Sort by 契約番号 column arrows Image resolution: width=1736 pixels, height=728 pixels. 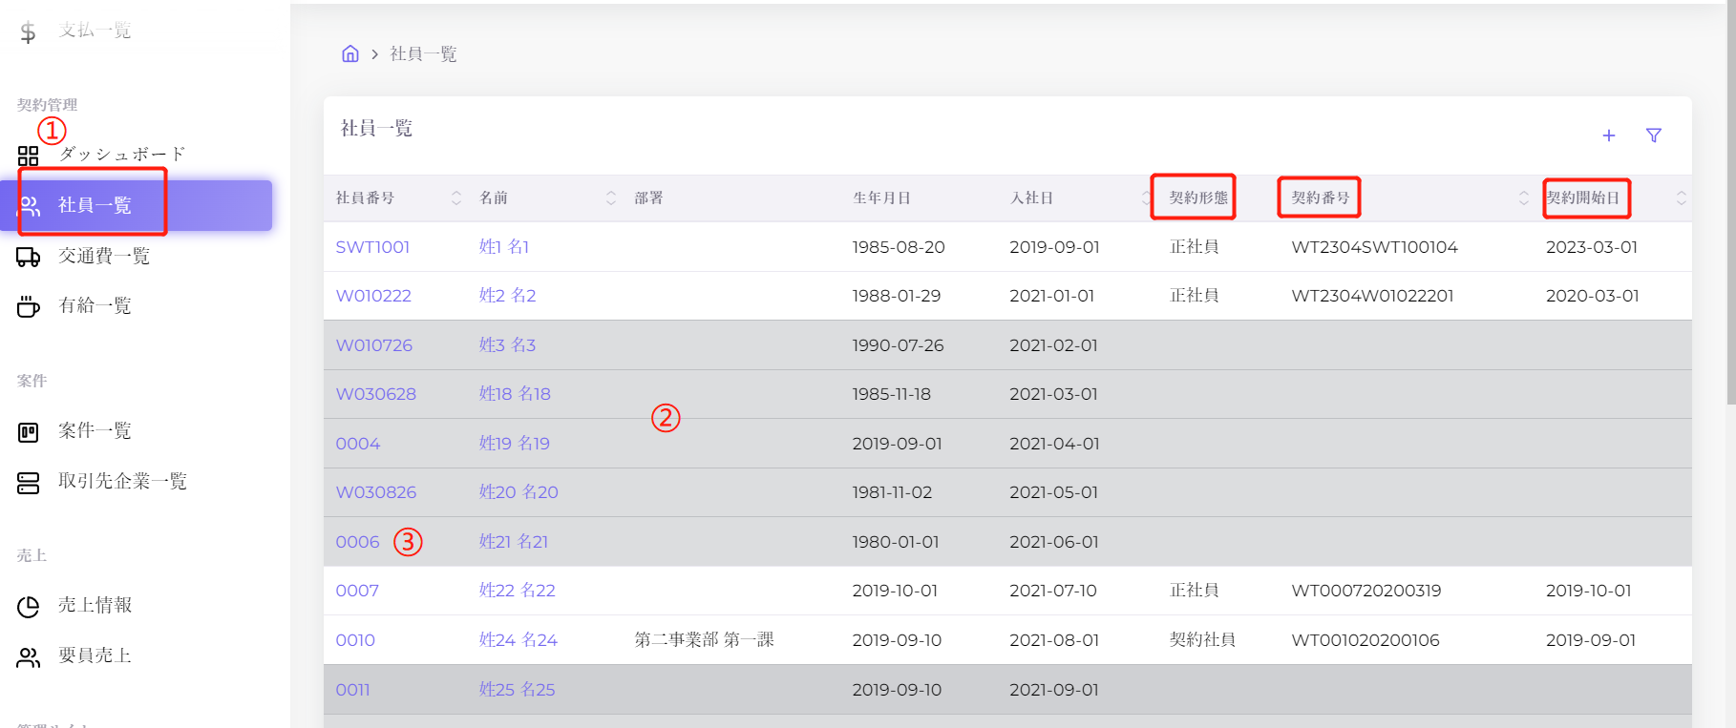coord(1523,198)
